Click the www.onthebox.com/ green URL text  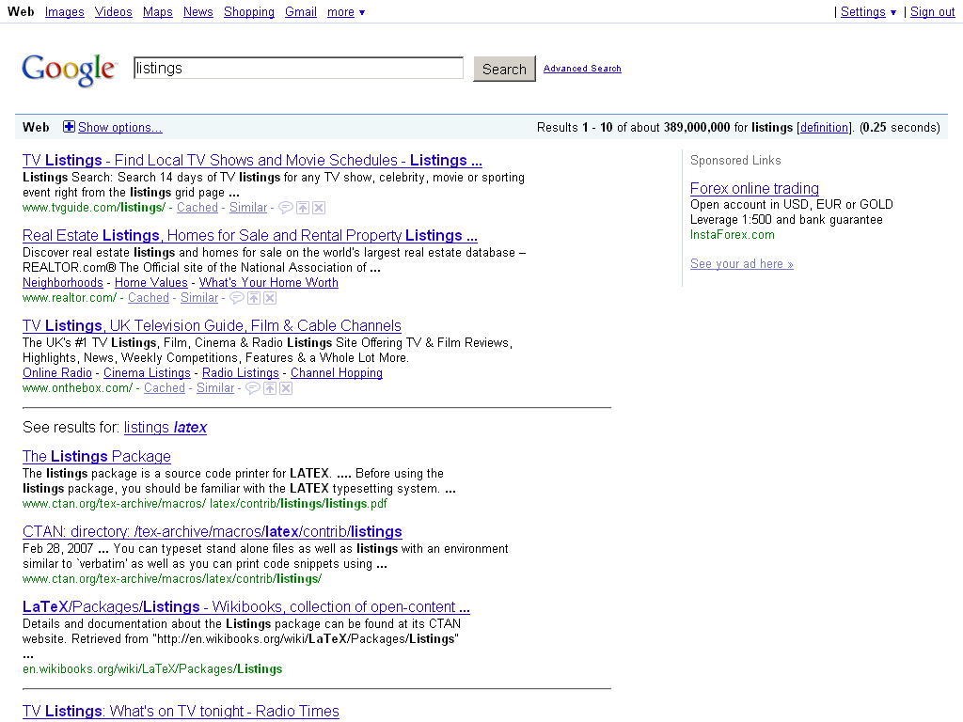(77, 388)
